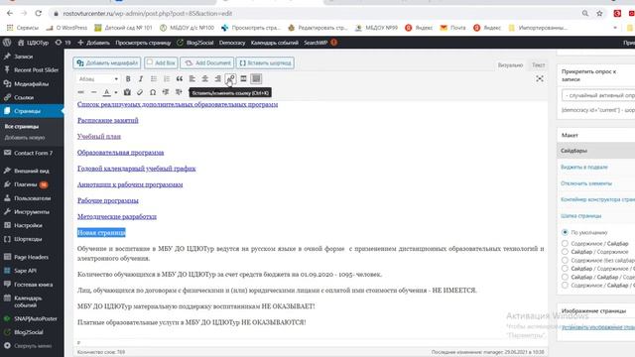635x357 pixels.
Task: Click View Page in the admin bar
Action: pyautogui.click(x=143, y=43)
